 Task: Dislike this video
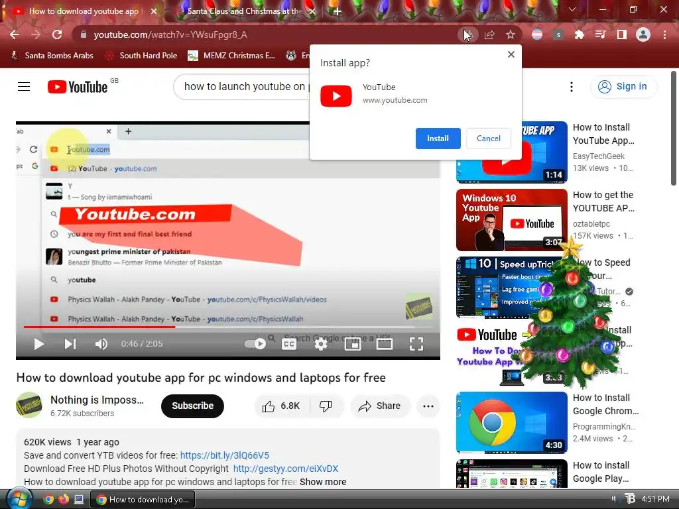pos(326,406)
